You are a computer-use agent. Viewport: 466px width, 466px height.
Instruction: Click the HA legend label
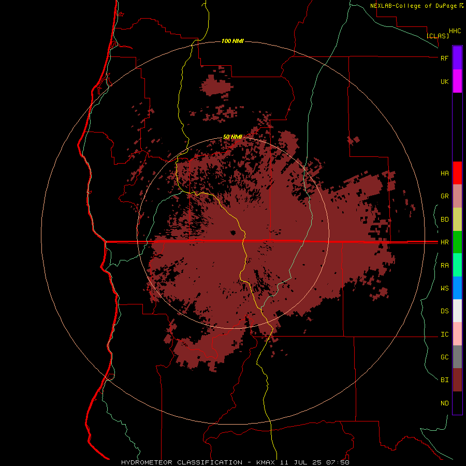point(444,173)
